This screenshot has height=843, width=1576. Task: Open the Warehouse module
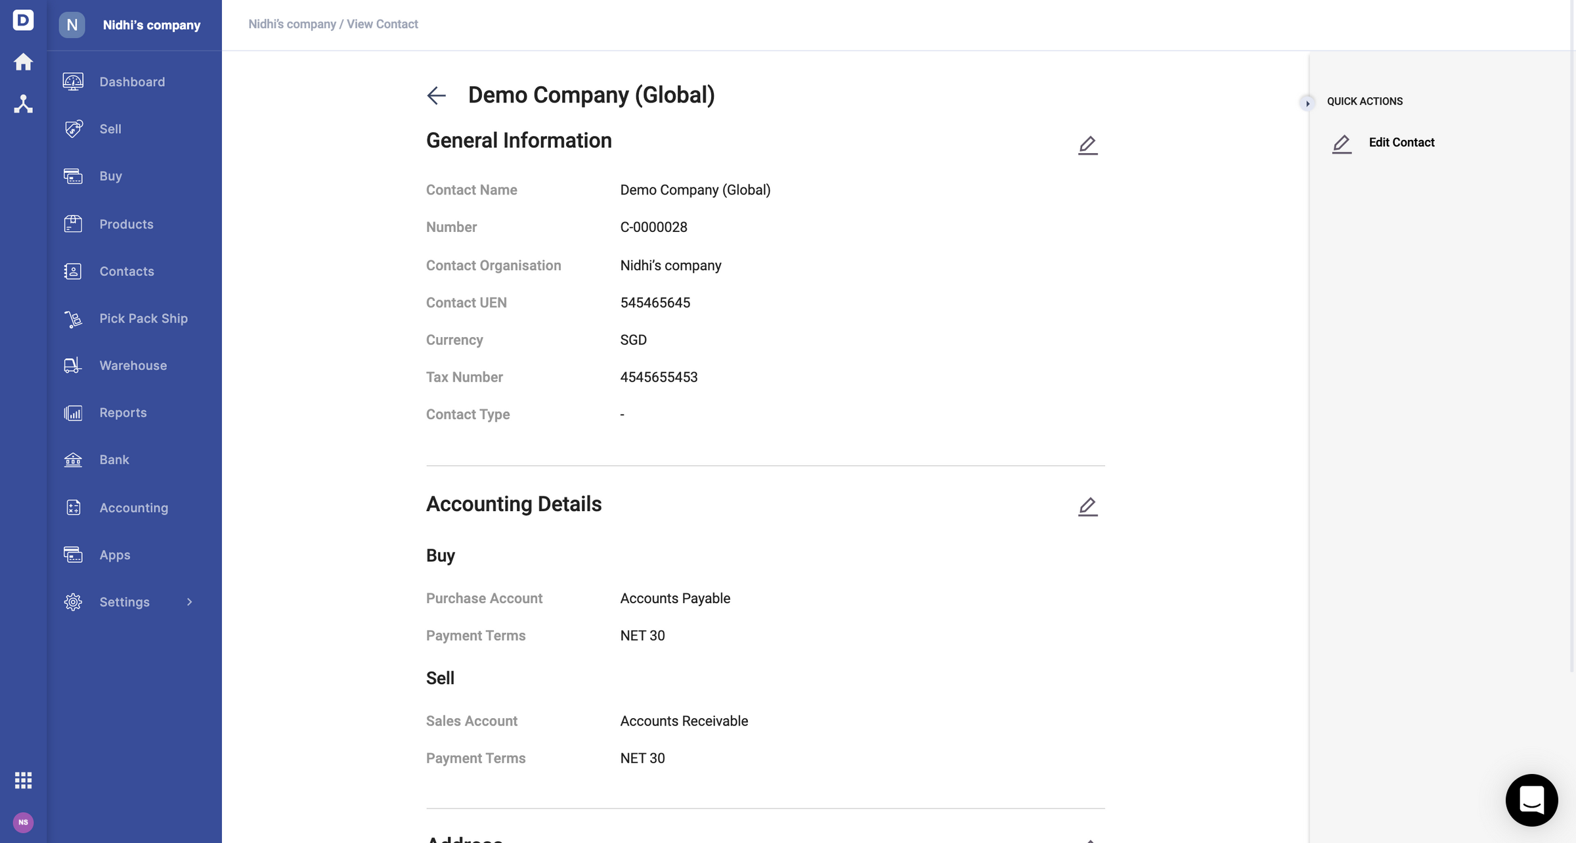pyautogui.click(x=72, y=365)
